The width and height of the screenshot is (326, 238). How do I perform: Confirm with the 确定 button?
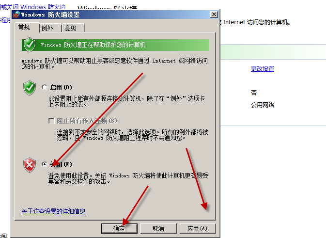coord(119,228)
